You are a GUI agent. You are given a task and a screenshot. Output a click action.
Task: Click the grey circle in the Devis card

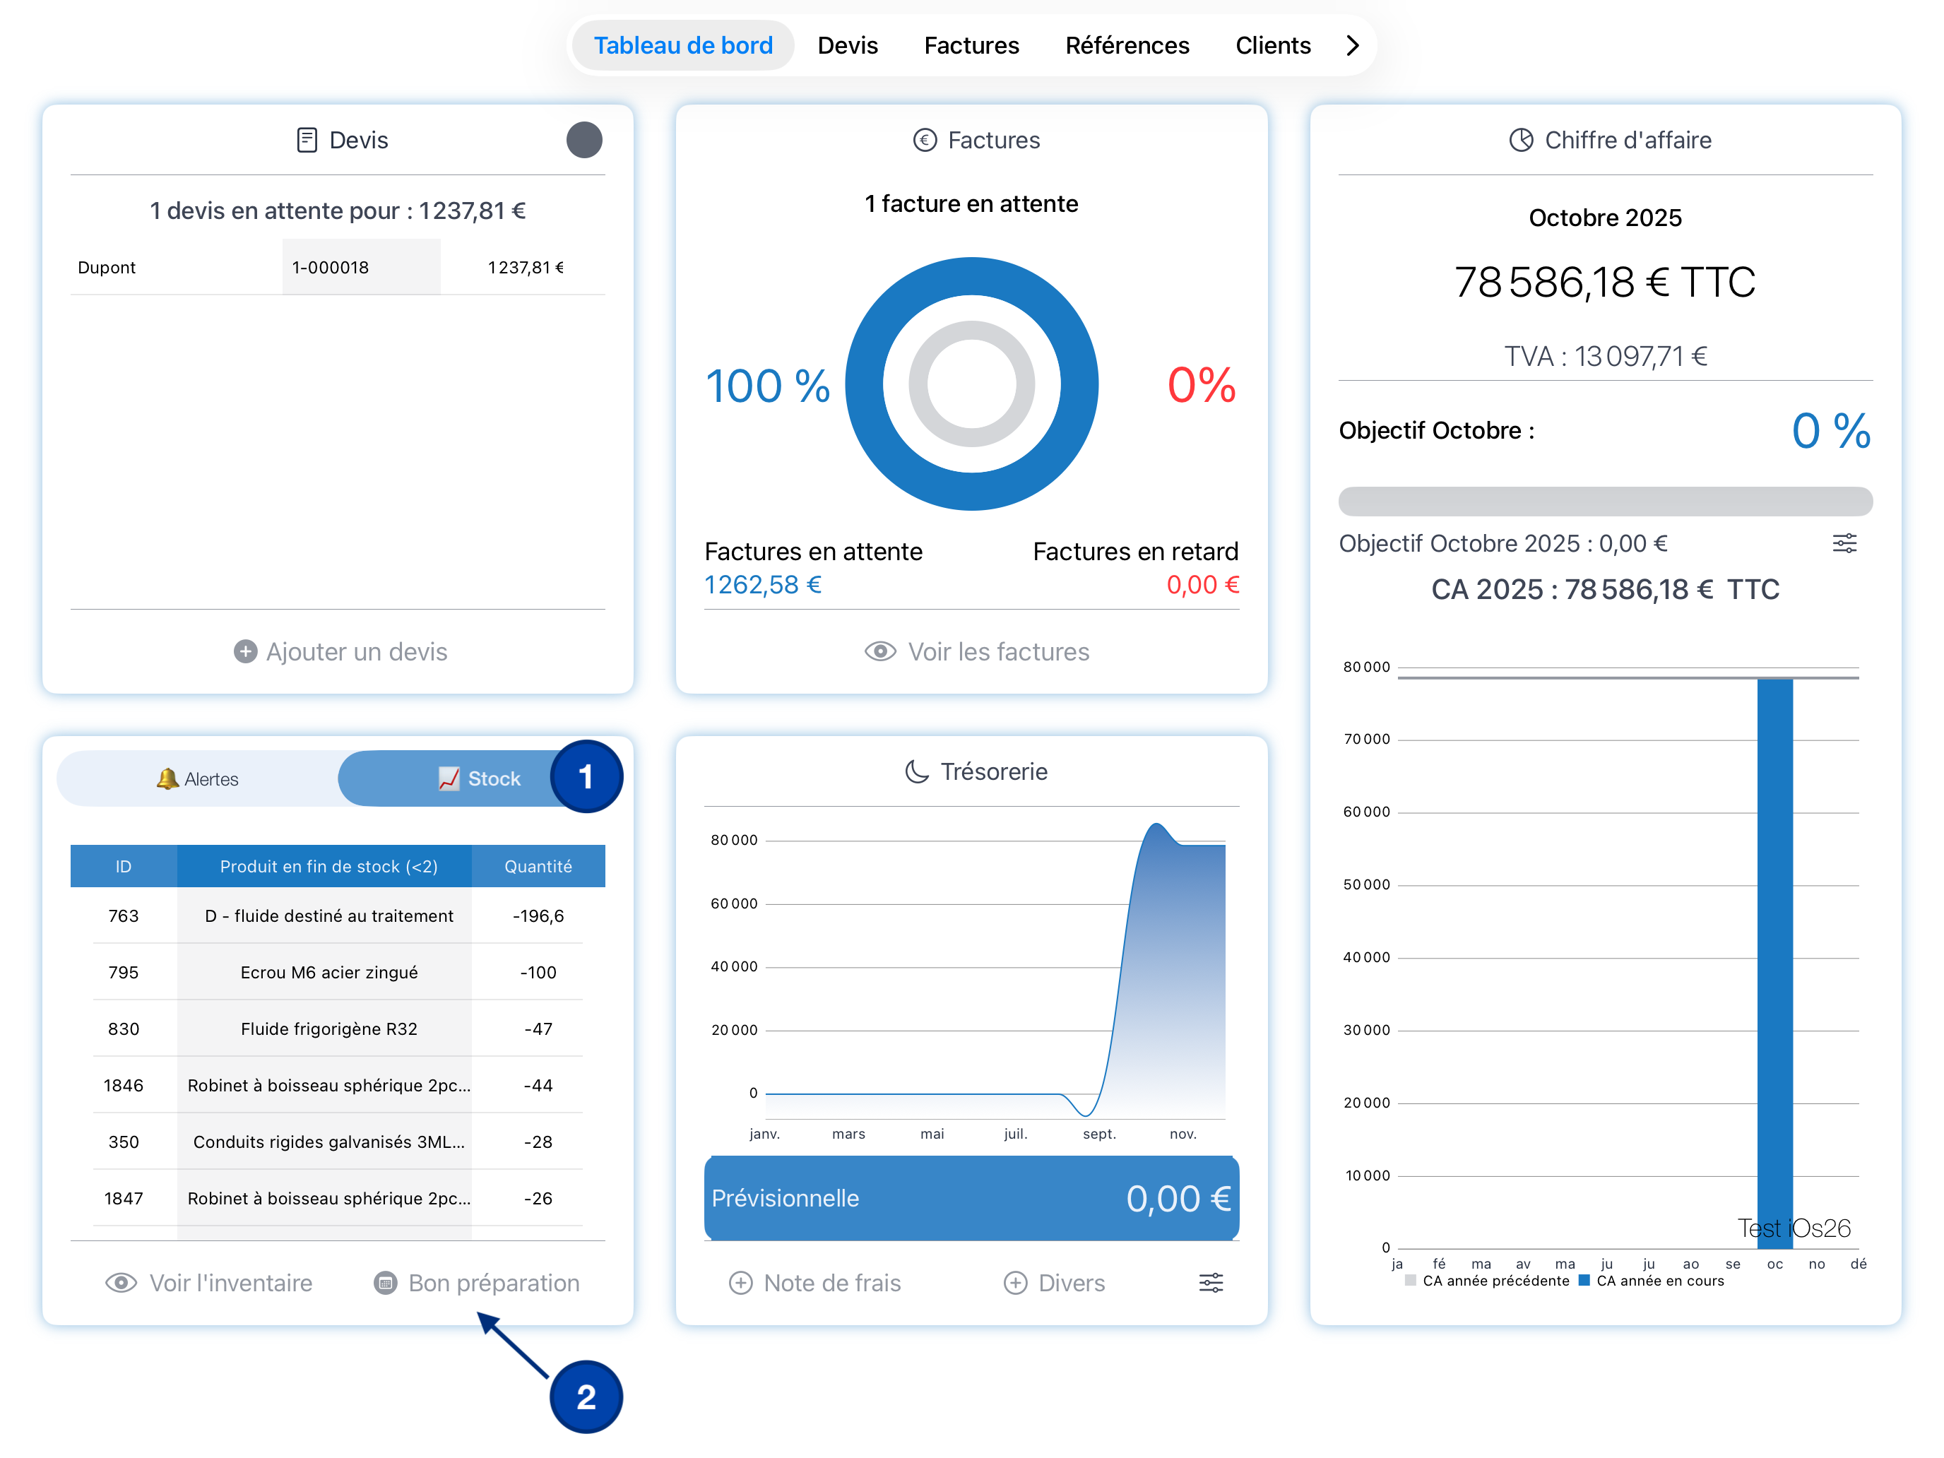coord(583,140)
